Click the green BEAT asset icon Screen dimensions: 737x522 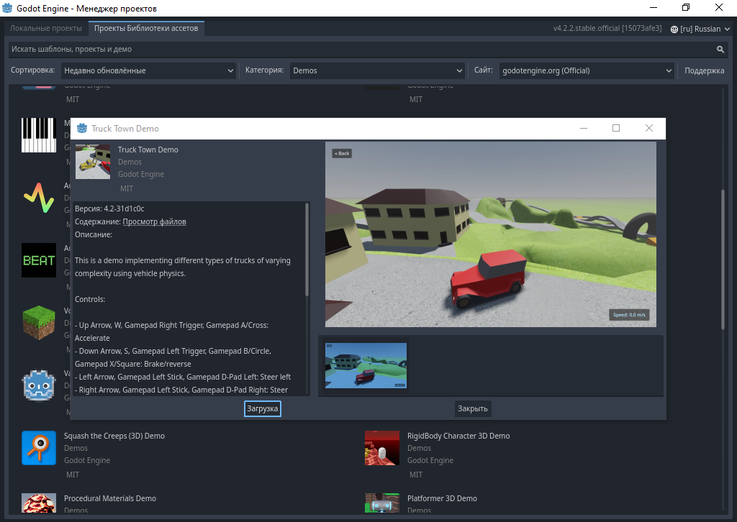click(x=39, y=260)
